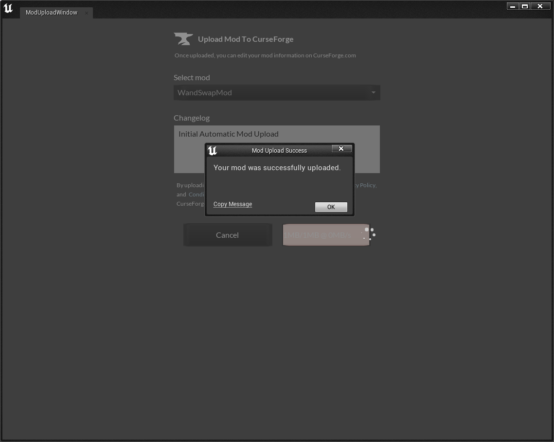
Task: Click the "Mod Upload Success" dialog title
Action: point(279,151)
